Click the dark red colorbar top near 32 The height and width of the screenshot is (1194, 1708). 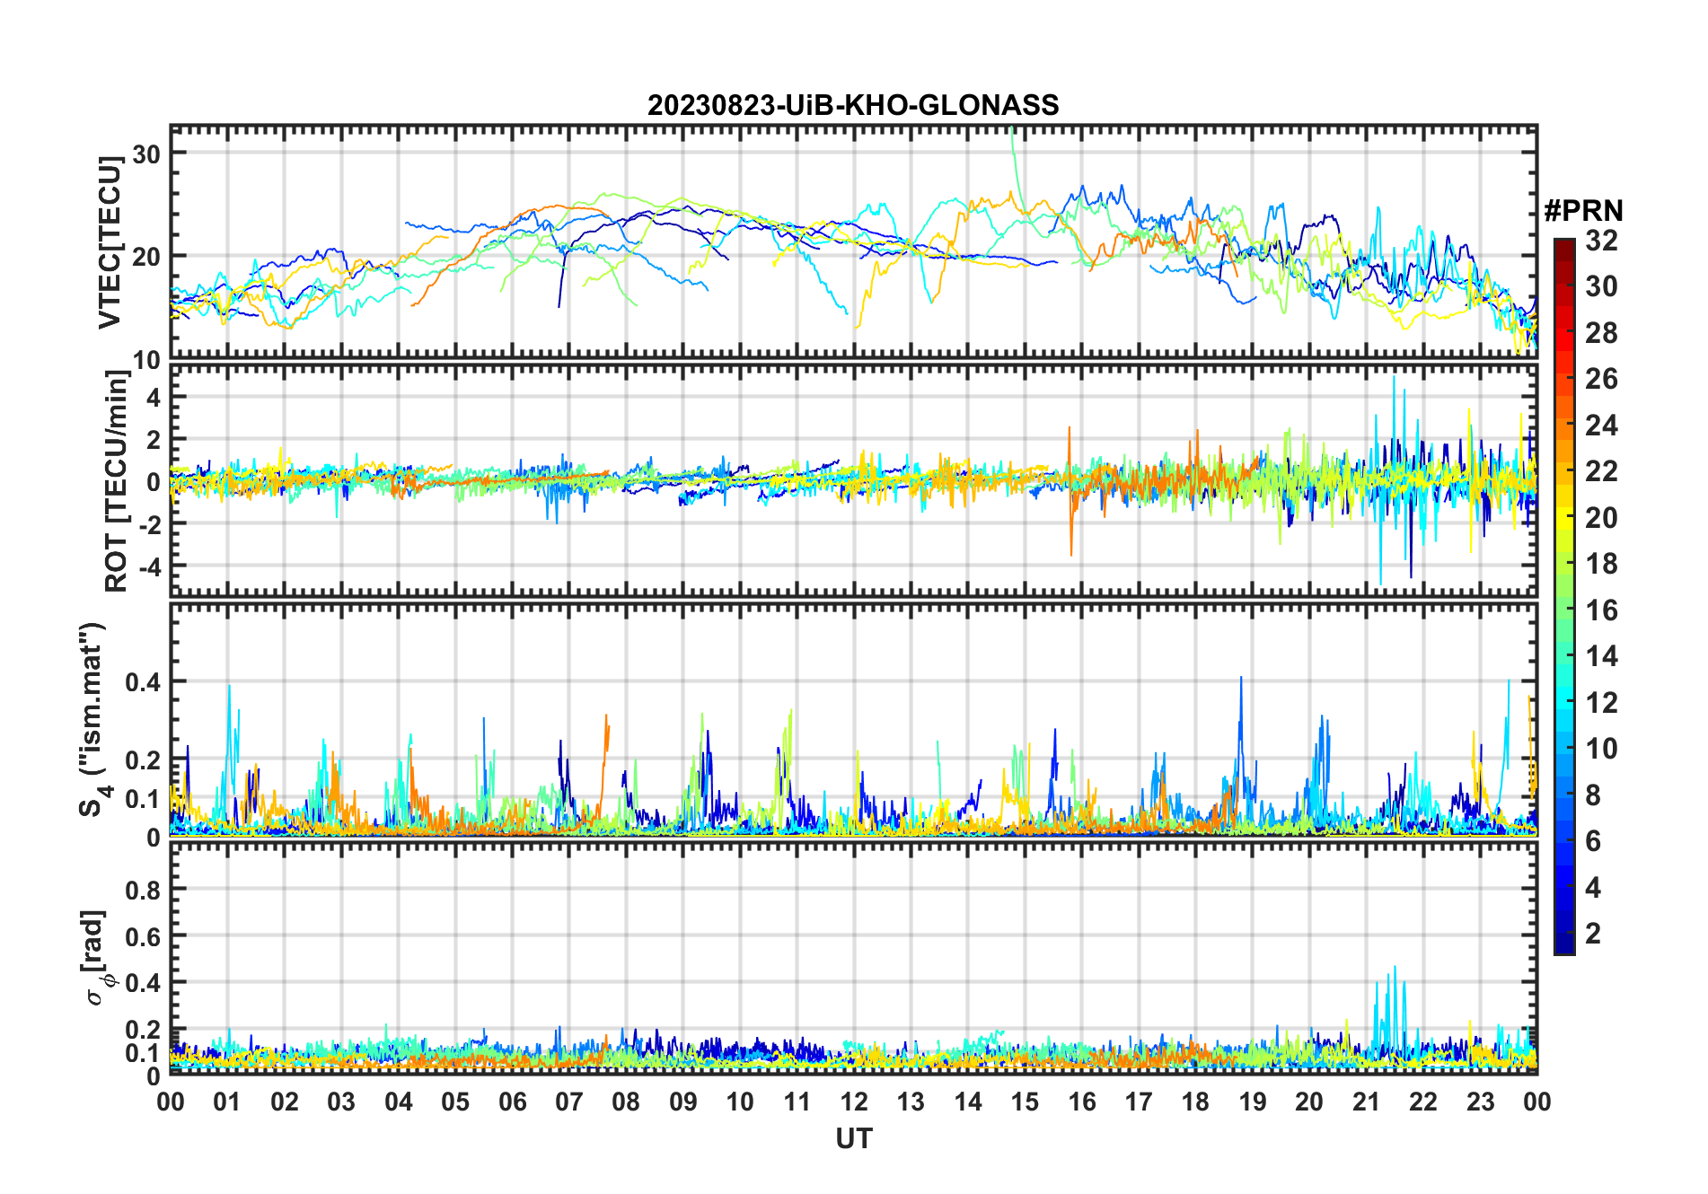[x=1564, y=246]
